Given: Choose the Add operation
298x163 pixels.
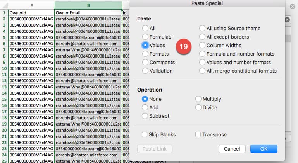Looking at the screenshot, I should coord(146,107).
